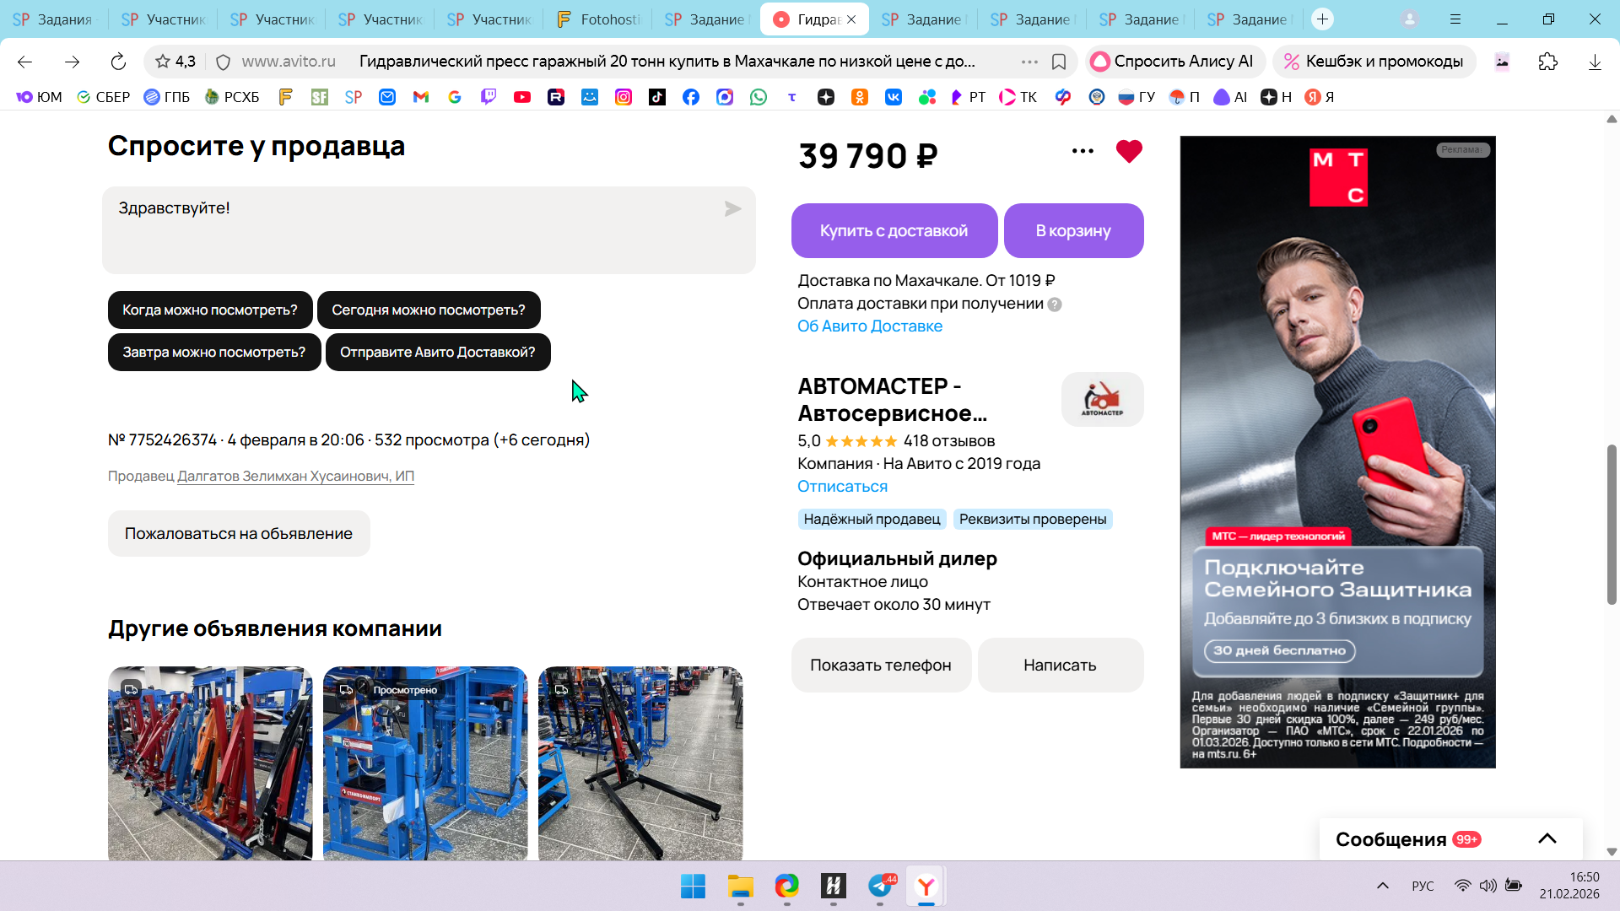Open the downloads arrow icon
1620x911 pixels.
click(x=1595, y=62)
